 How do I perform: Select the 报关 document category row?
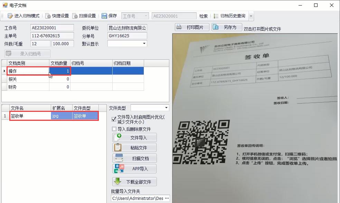click(28, 79)
